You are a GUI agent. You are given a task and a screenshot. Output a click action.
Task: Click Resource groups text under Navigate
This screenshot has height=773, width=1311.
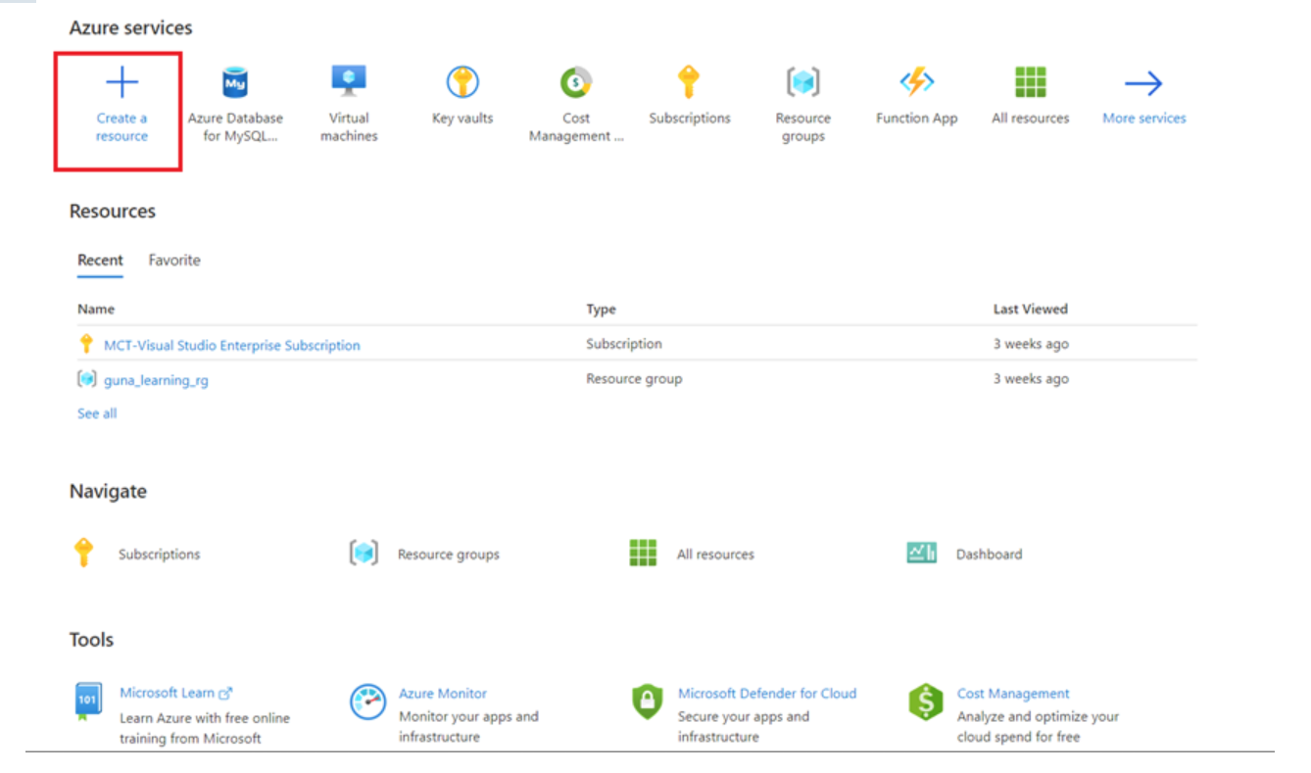coord(449,555)
